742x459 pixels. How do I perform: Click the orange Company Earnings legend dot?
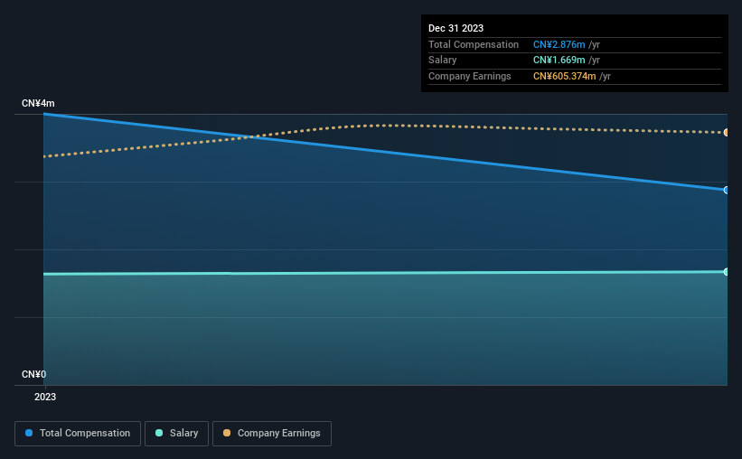pyautogui.click(x=227, y=433)
